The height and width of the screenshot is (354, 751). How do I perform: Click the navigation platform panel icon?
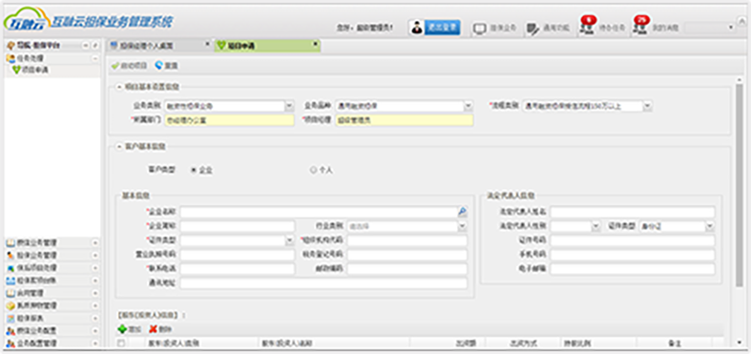point(10,45)
